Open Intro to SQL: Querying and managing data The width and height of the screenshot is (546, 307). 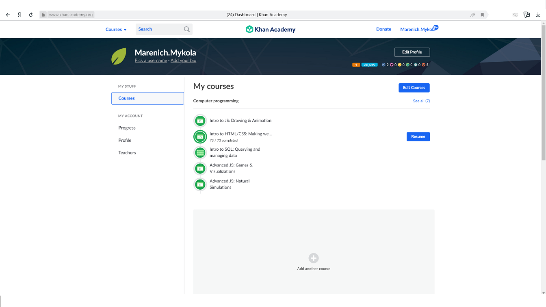click(x=235, y=152)
